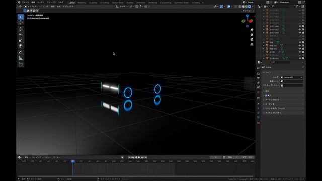Open the Render (レンダー) menu

[41, 2]
